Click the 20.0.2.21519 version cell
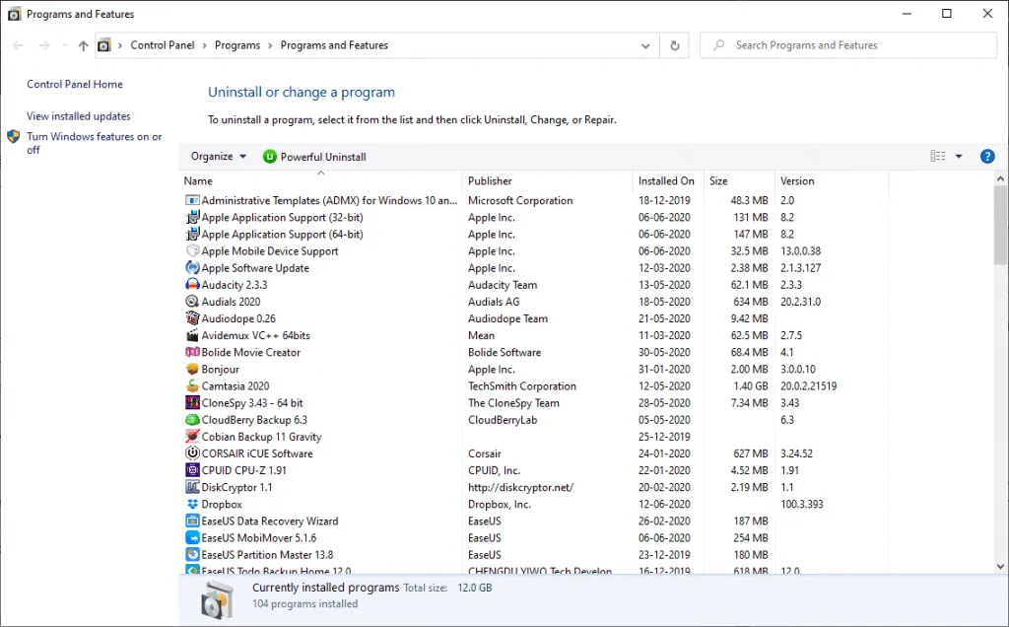 point(809,386)
